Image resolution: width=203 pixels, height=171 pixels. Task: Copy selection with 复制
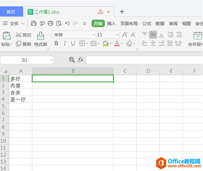[x=23, y=44]
